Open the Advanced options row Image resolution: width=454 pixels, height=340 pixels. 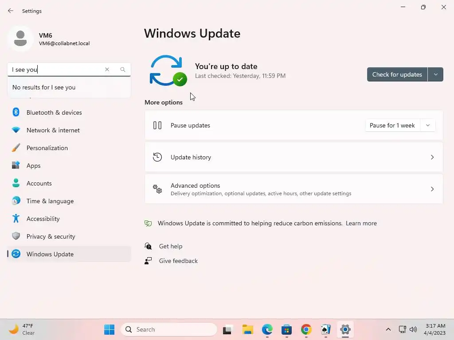(x=294, y=189)
